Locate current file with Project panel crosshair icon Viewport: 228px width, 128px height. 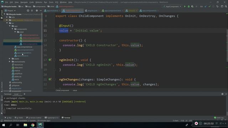(28, 11)
